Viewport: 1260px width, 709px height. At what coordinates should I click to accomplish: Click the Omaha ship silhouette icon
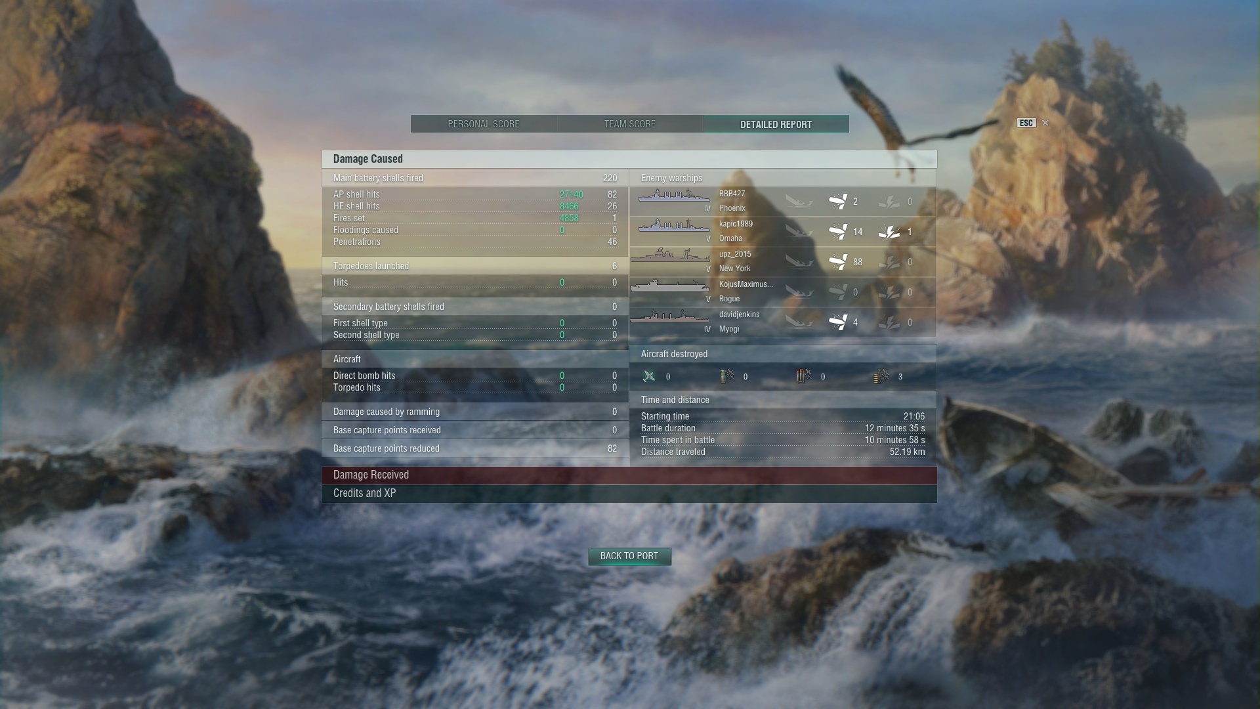click(x=674, y=226)
